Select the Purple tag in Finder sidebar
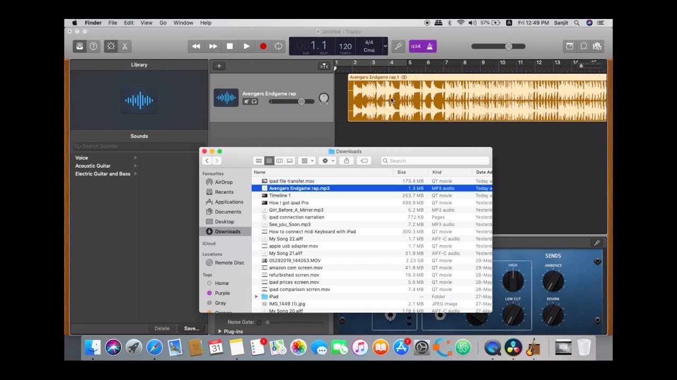Screen dimensions: 677x380 point(222,293)
